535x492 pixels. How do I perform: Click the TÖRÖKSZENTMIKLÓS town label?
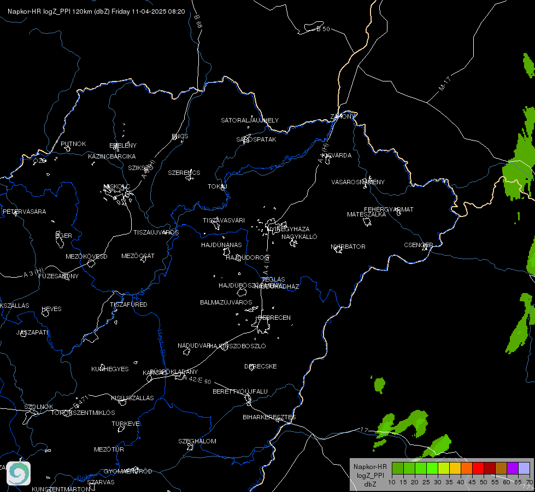click(83, 413)
